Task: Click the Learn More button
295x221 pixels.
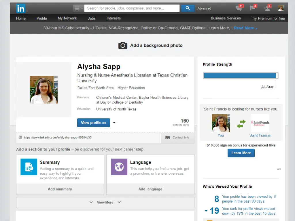Action: (x=241, y=153)
